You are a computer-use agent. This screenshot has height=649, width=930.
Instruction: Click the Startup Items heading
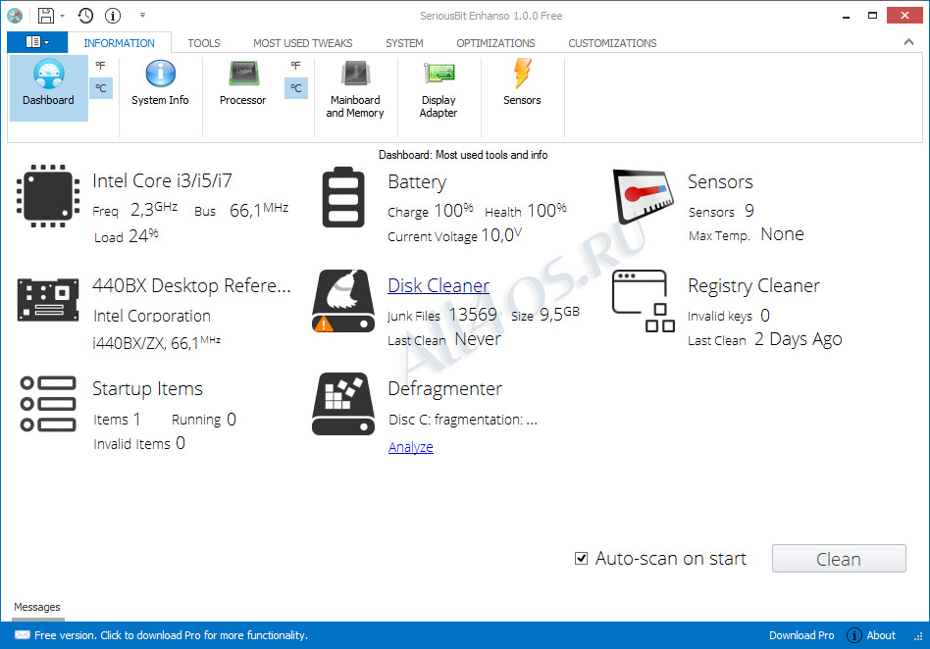click(148, 389)
